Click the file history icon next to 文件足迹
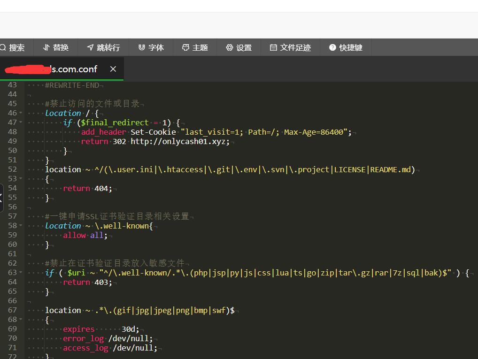478x359 pixels. tap(273, 47)
